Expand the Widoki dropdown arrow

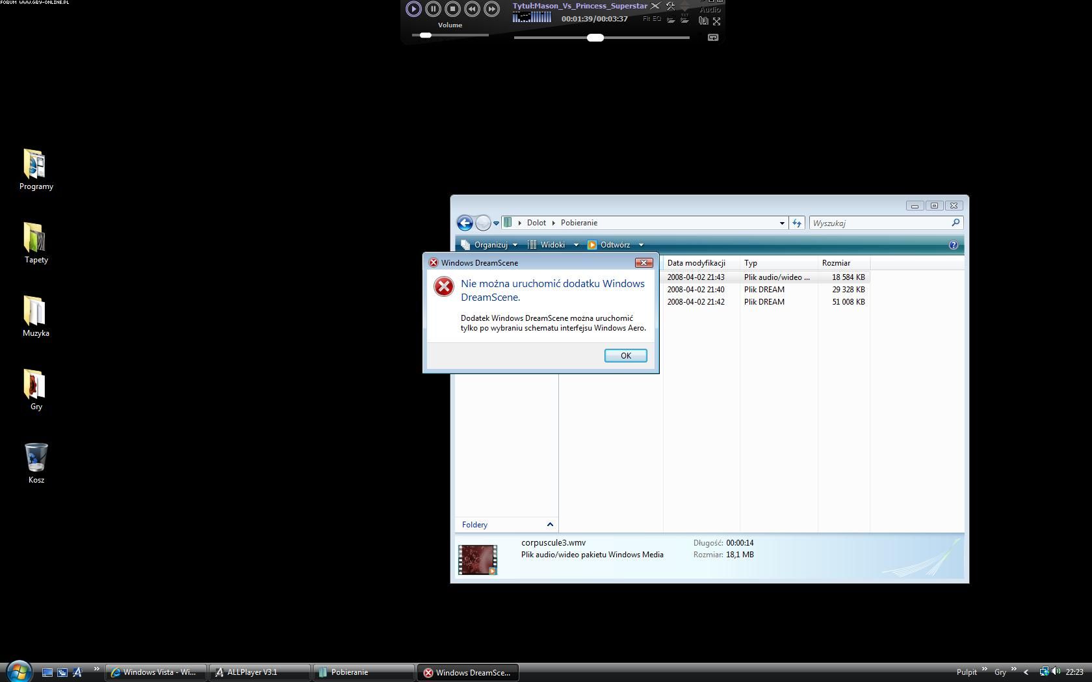point(575,245)
